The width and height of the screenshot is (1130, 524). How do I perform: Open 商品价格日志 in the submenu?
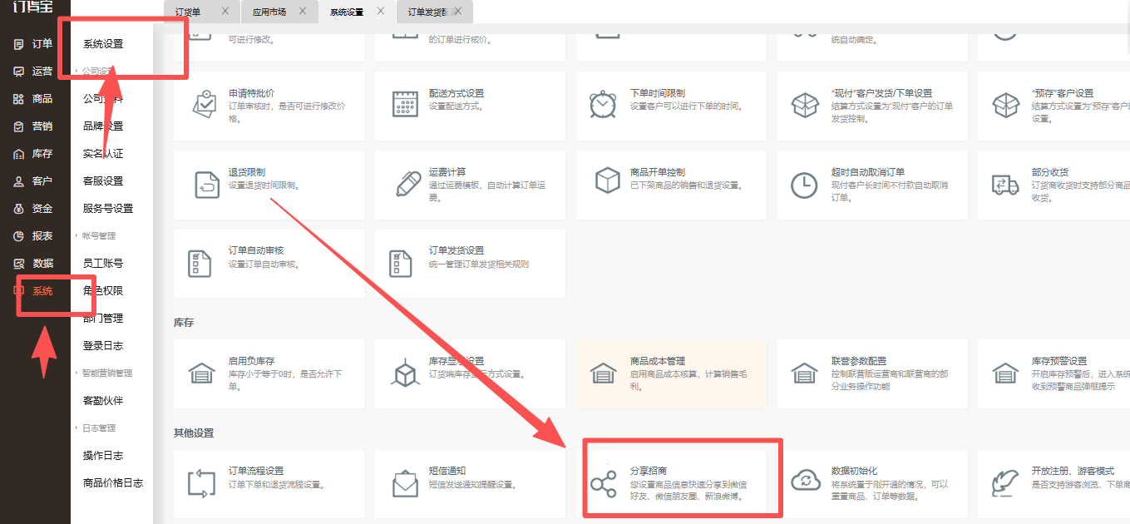pyautogui.click(x=113, y=483)
